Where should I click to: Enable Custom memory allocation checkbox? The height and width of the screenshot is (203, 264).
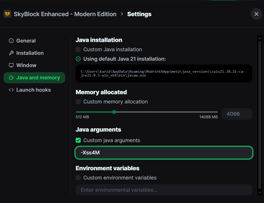(78, 102)
